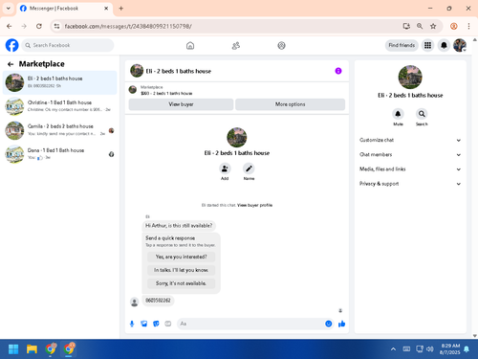Expand Privacy & support section
Viewport: 478px width, 359px height.
(x=410, y=184)
